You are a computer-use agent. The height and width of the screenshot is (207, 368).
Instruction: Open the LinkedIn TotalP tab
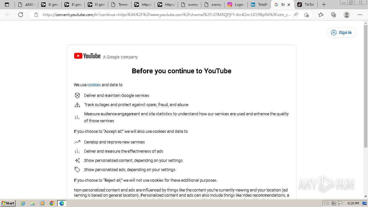pyautogui.click(x=259, y=5)
